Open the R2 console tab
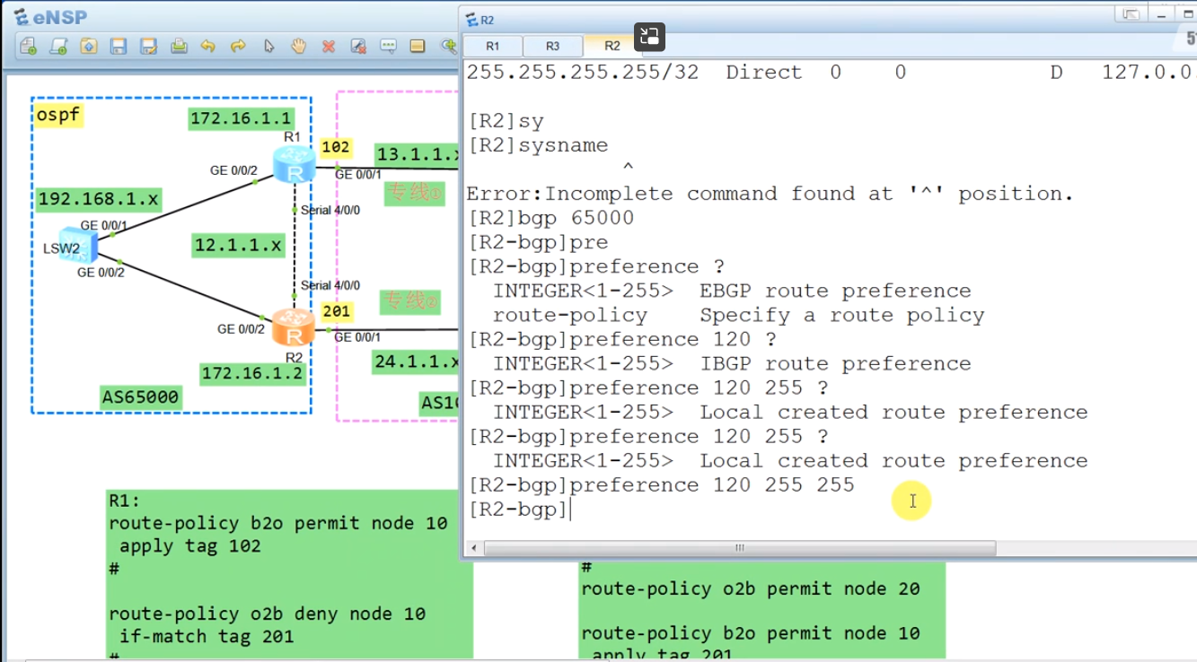The height and width of the screenshot is (662, 1197). pyautogui.click(x=612, y=44)
